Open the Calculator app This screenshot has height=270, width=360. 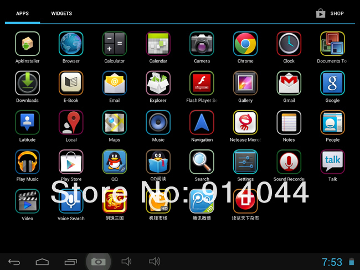click(x=115, y=44)
